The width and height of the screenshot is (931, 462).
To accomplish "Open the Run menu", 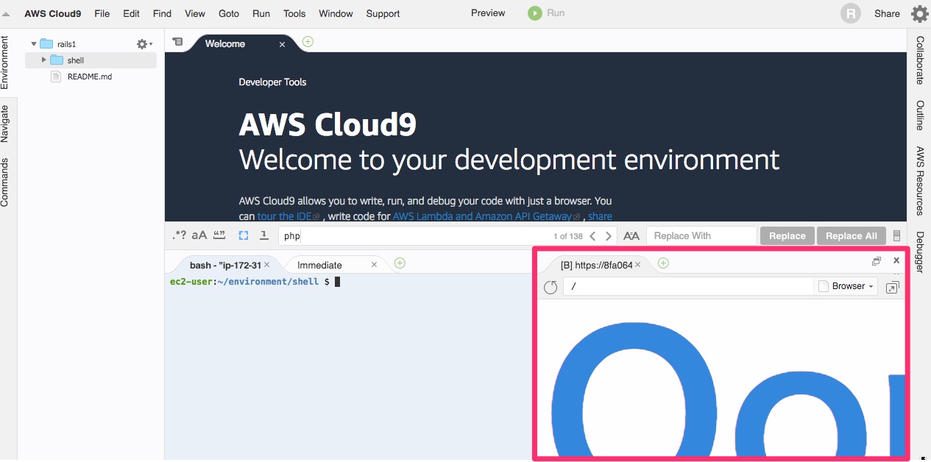I will 261,13.
